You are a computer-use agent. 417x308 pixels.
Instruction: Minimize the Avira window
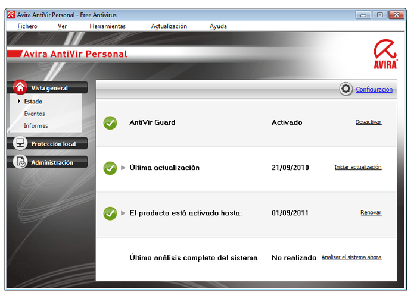tap(363, 15)
